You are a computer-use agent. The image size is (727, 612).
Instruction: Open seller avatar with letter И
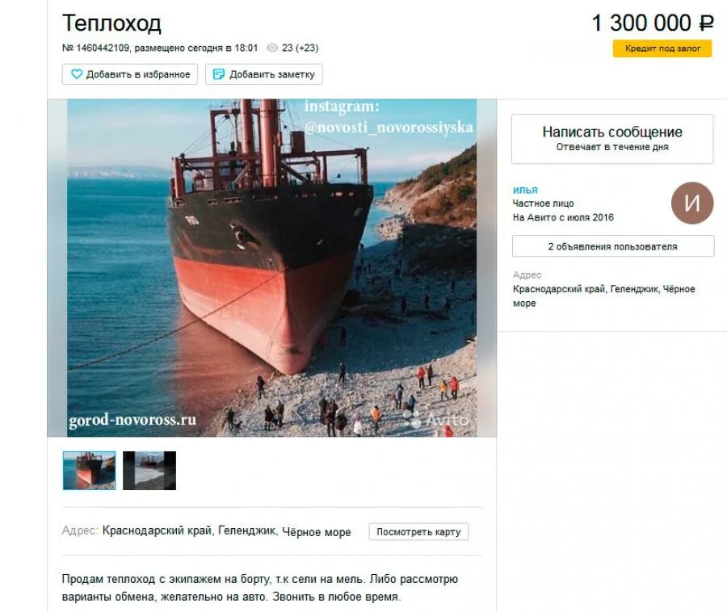click(x=692, y=203)
